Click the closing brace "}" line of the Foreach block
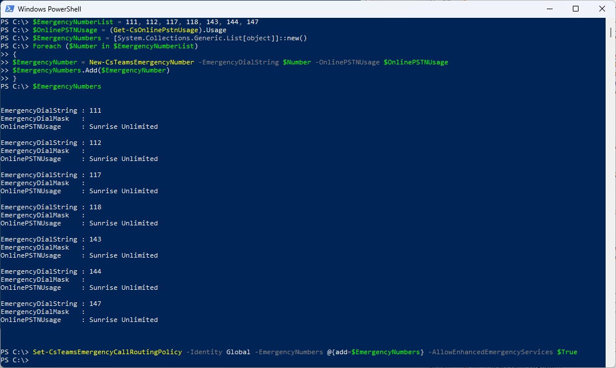The image size is (616, 368). pyautogui.click(x=14, y=78)
